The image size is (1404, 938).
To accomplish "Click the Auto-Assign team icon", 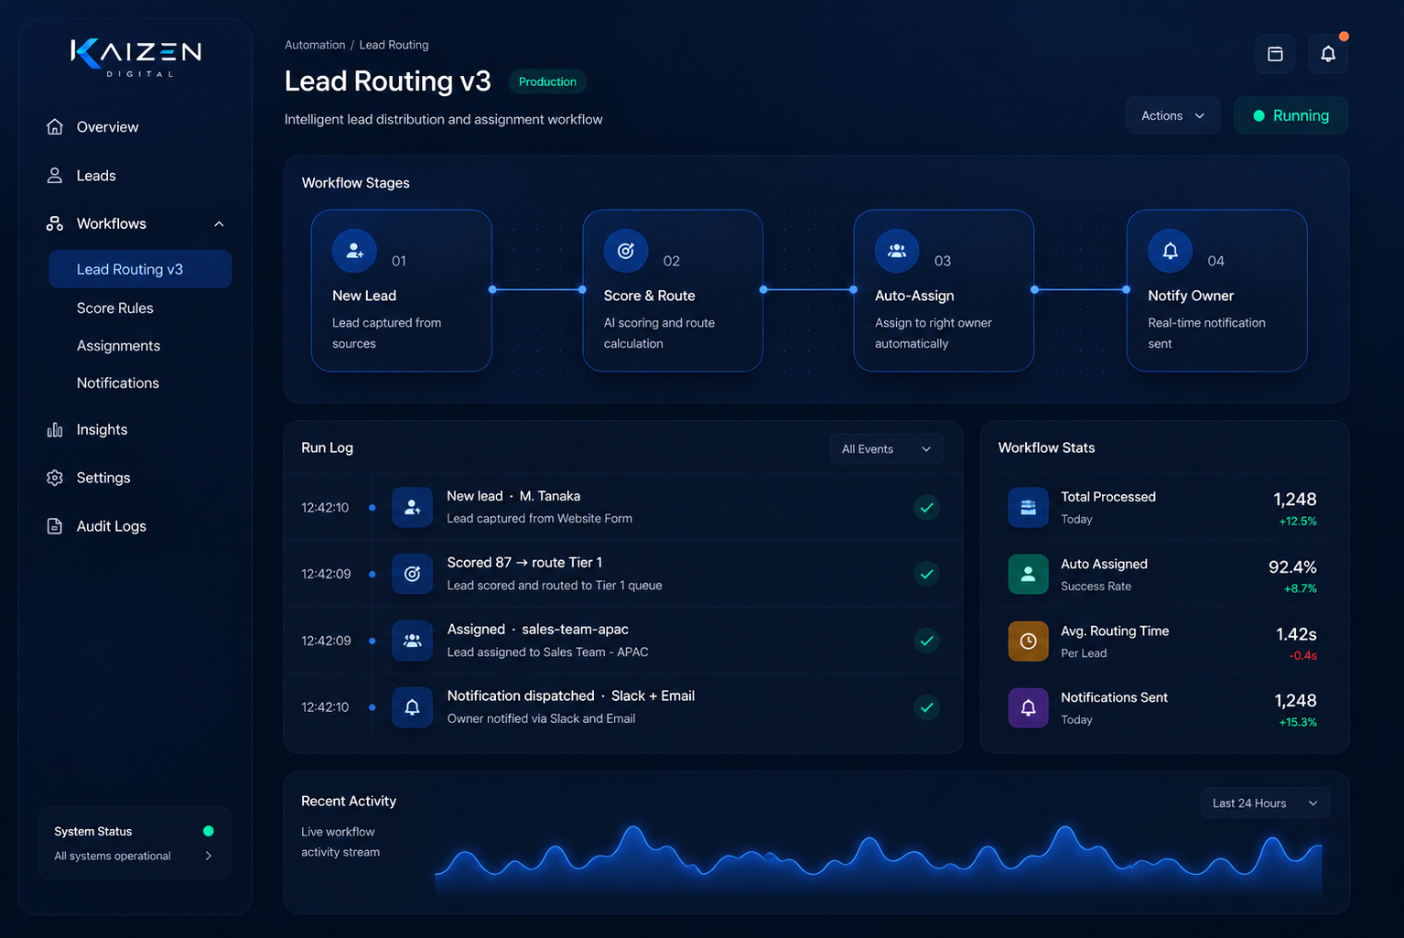I will (x=897, y=251).
